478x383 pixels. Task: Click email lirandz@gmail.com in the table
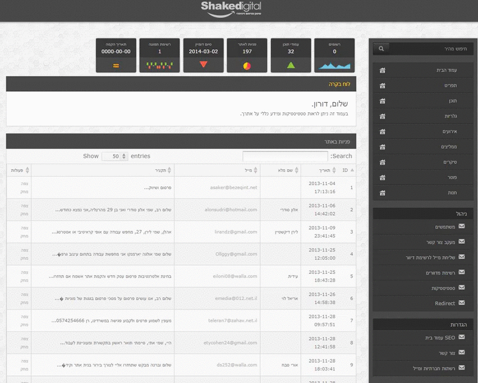[x=236, y=232]
